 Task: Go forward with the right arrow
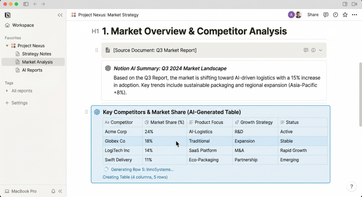(x=43, y=4)
